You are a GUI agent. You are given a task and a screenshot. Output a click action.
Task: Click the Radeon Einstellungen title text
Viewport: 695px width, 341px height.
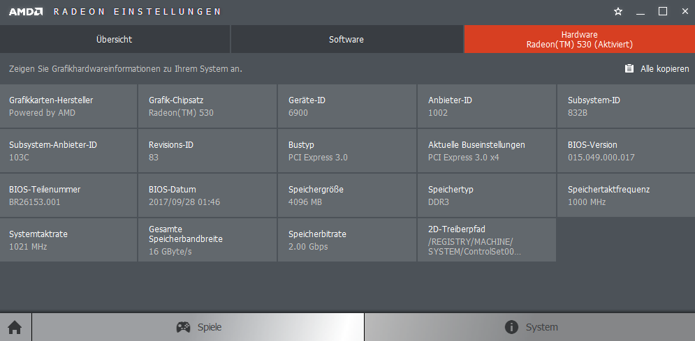click(x=137, y=11)
